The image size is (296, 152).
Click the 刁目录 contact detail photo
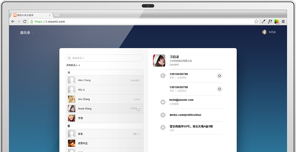pos(159,61)
